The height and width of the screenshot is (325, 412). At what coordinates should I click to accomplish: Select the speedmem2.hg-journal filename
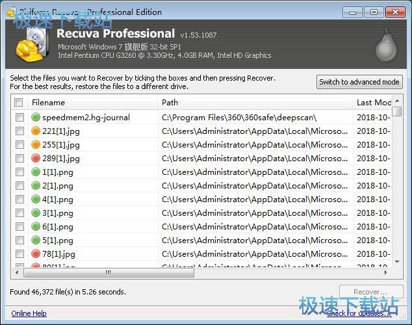pos(86,118)
